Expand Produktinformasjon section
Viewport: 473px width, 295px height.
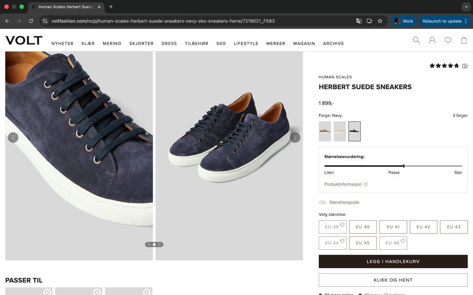pos(346,184)
